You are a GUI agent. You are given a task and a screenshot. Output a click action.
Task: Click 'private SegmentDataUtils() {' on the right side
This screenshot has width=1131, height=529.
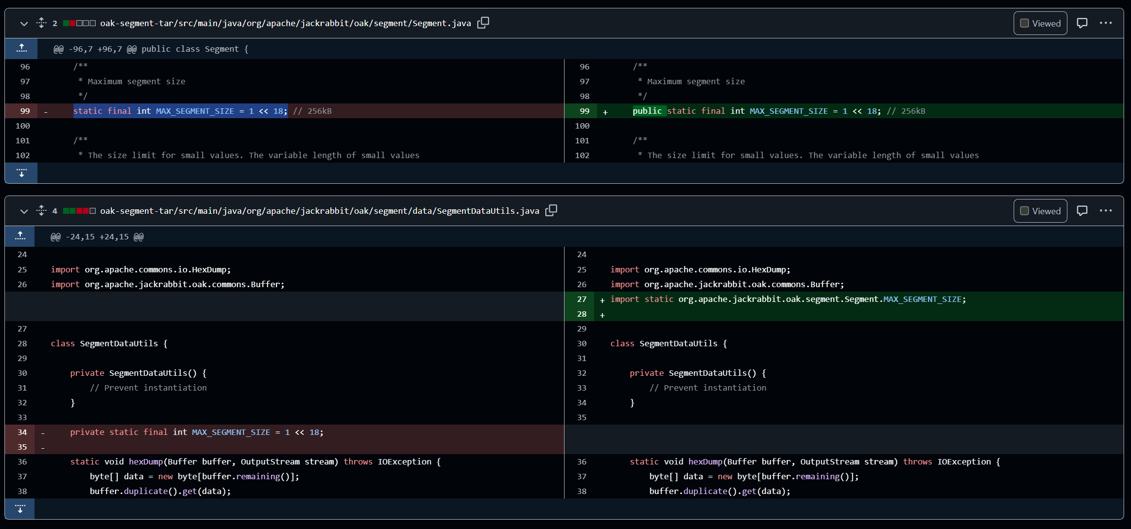coord(698,373)
